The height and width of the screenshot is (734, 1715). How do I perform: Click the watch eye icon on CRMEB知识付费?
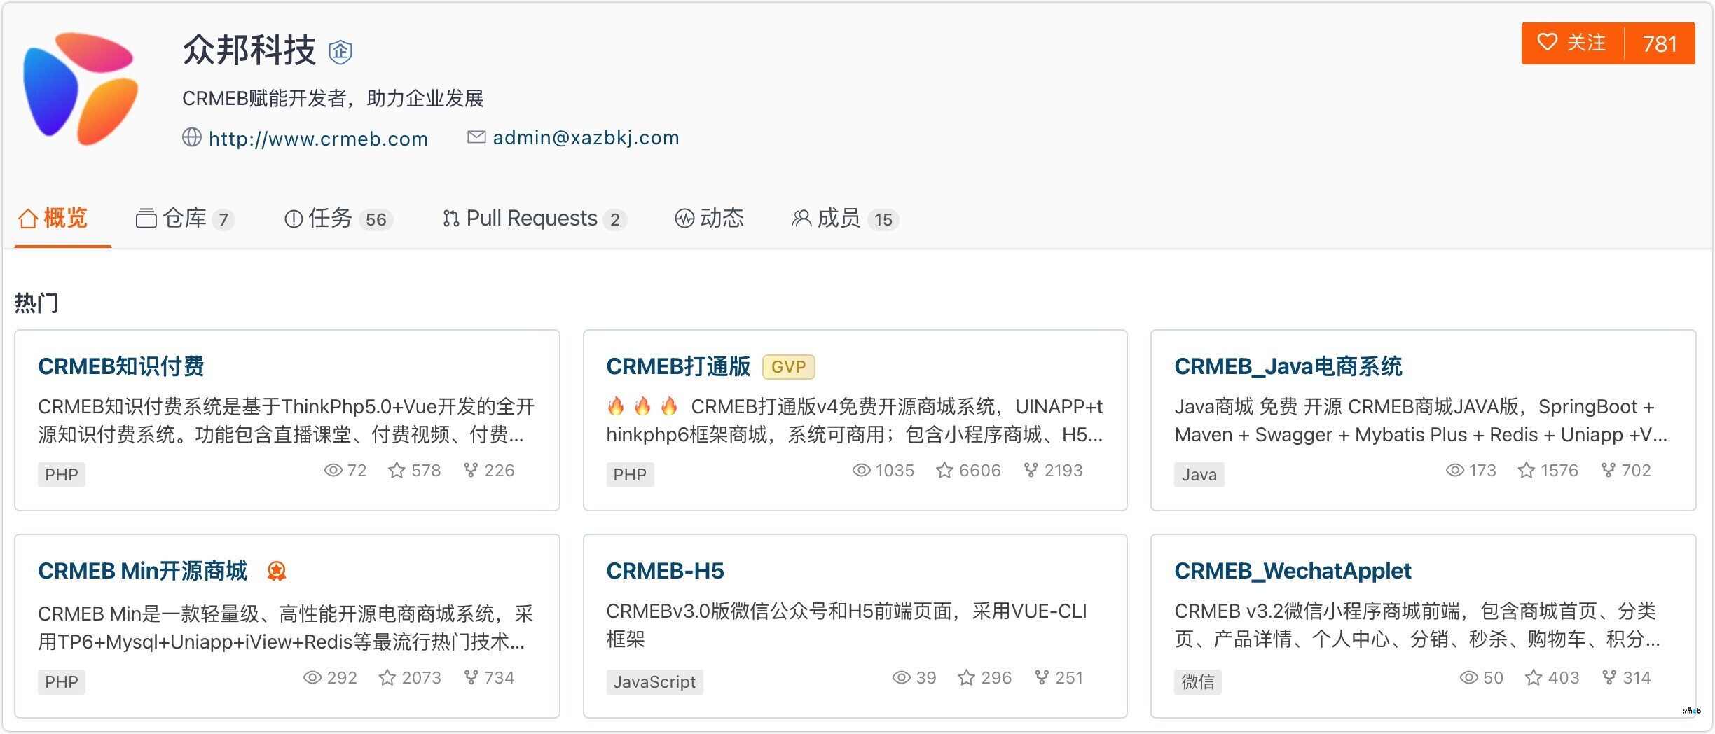[x=333, y=470]
